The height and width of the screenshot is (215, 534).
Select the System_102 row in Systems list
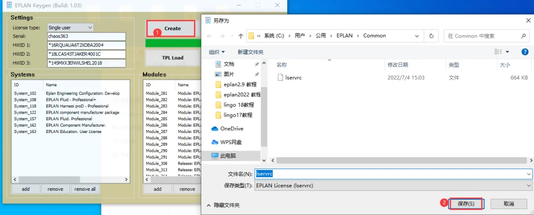[x=71, y=93]
